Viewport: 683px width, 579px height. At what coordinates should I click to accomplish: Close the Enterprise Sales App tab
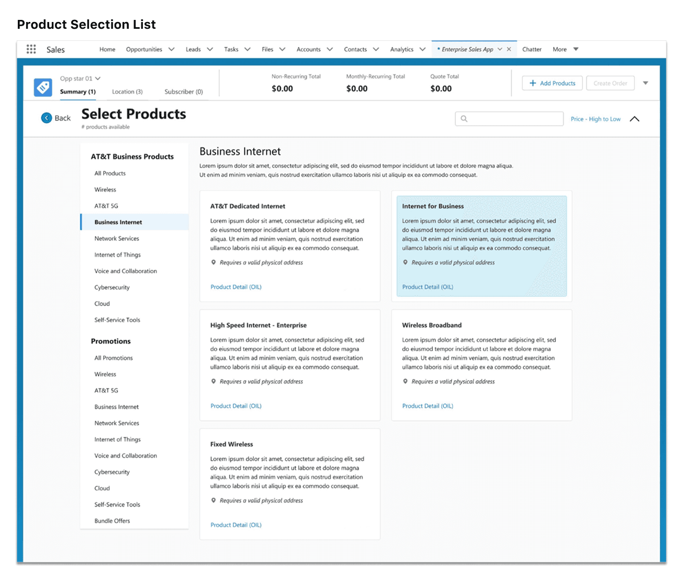point(509,49)
